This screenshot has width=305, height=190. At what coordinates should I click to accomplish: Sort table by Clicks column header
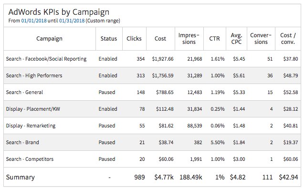pos(134,39)
